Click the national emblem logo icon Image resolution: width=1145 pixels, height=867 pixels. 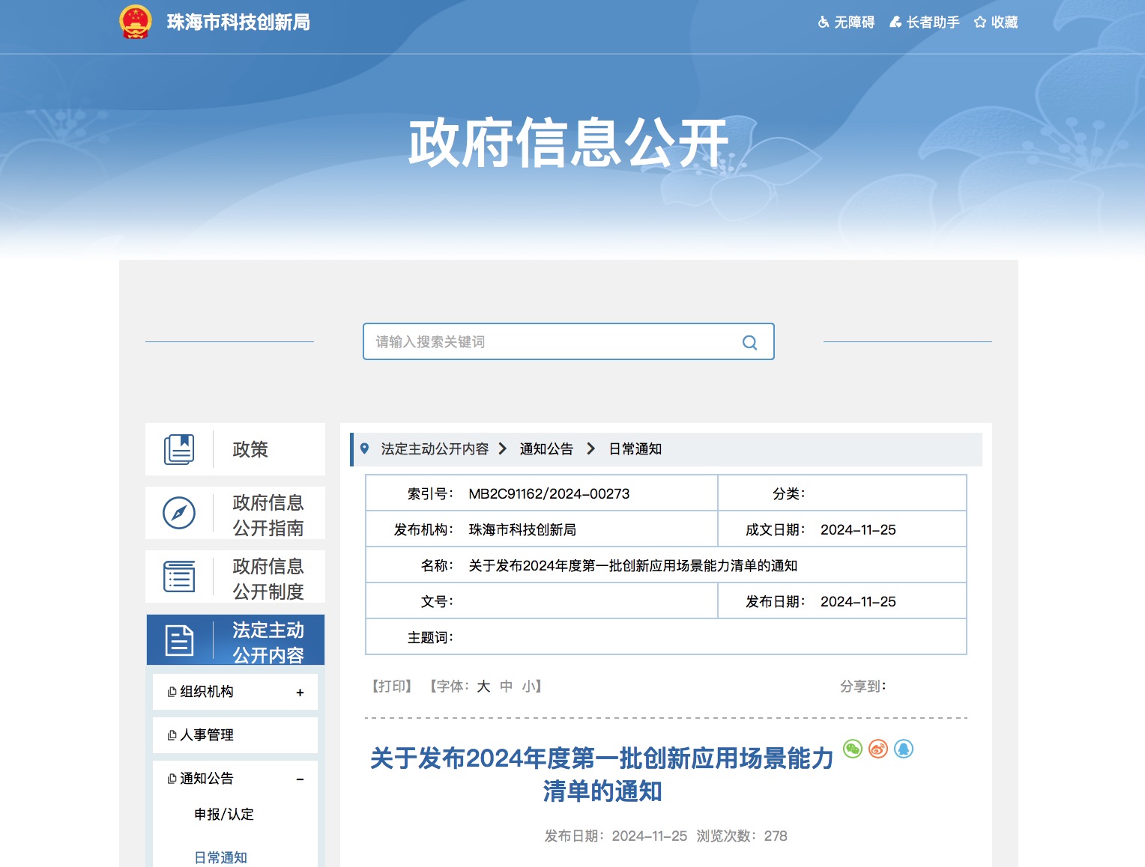pyautogui.click(x=136, y=22)
